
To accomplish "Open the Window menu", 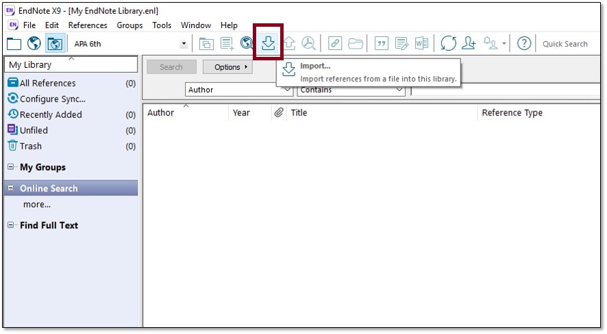I will coord(196,25).
